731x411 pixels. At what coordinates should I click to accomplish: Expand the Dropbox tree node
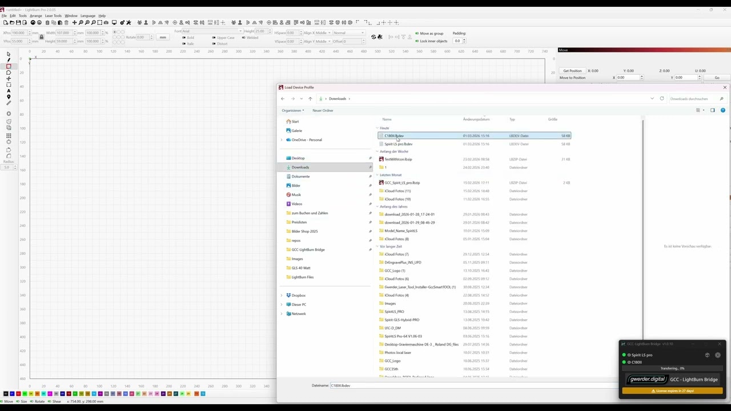pos(281,296)
